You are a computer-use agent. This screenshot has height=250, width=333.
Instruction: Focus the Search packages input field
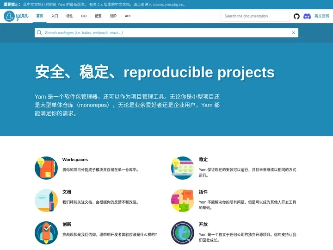click(x=166, y=33)
